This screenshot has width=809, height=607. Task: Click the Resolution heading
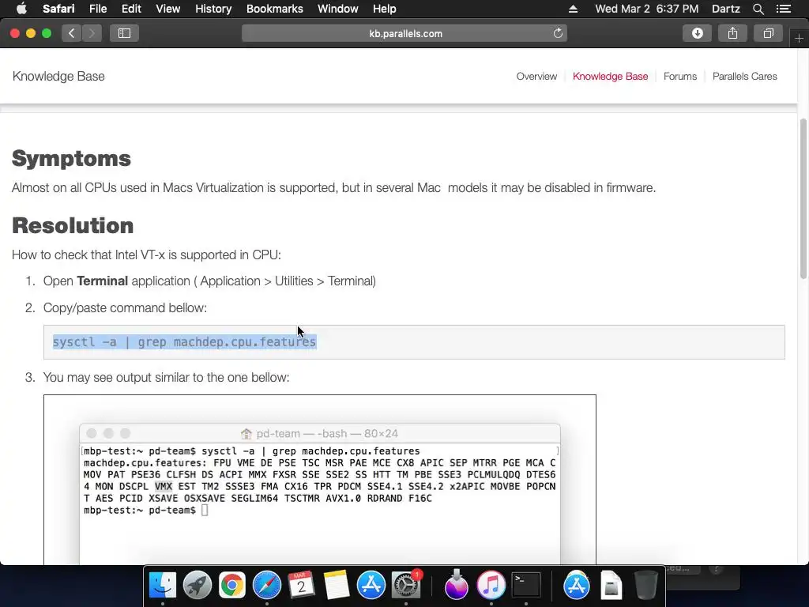[x=73, y=225]
